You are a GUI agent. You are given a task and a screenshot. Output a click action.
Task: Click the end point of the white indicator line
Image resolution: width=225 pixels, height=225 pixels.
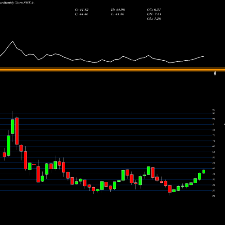pyautogui.click(x=204, y=56)
